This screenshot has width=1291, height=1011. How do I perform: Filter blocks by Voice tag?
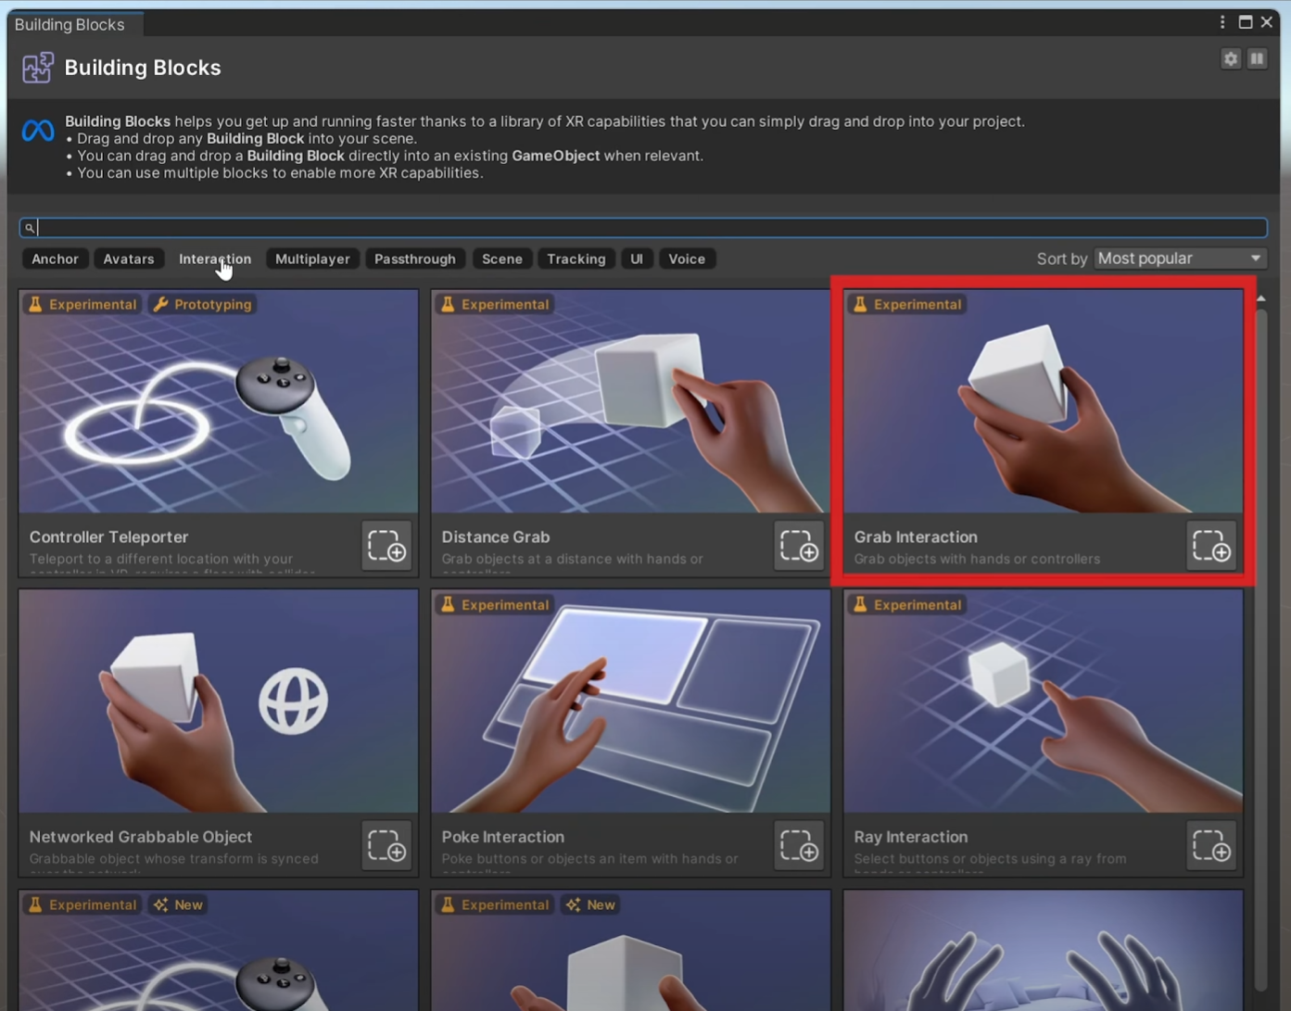[687, 259]
